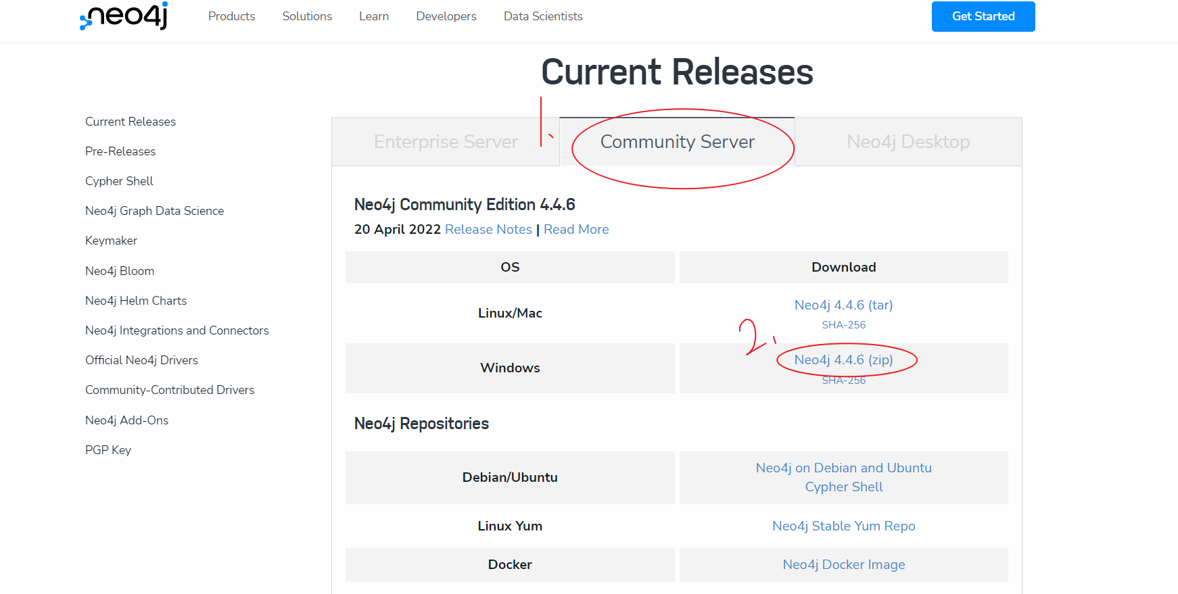Open Neo4j Stable Yum Repo link

click(x=843, y=526)
